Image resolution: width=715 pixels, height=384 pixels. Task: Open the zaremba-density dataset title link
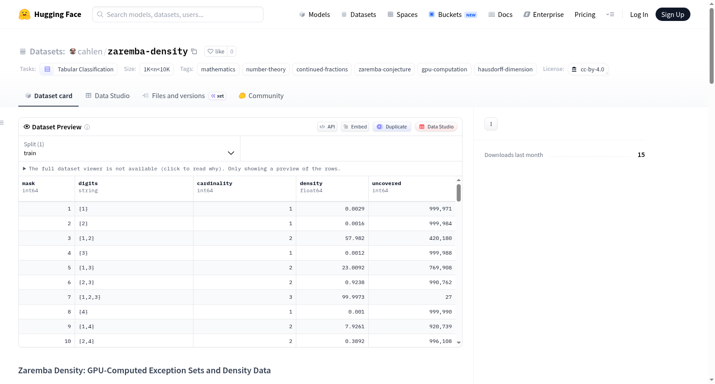[148, 52]
